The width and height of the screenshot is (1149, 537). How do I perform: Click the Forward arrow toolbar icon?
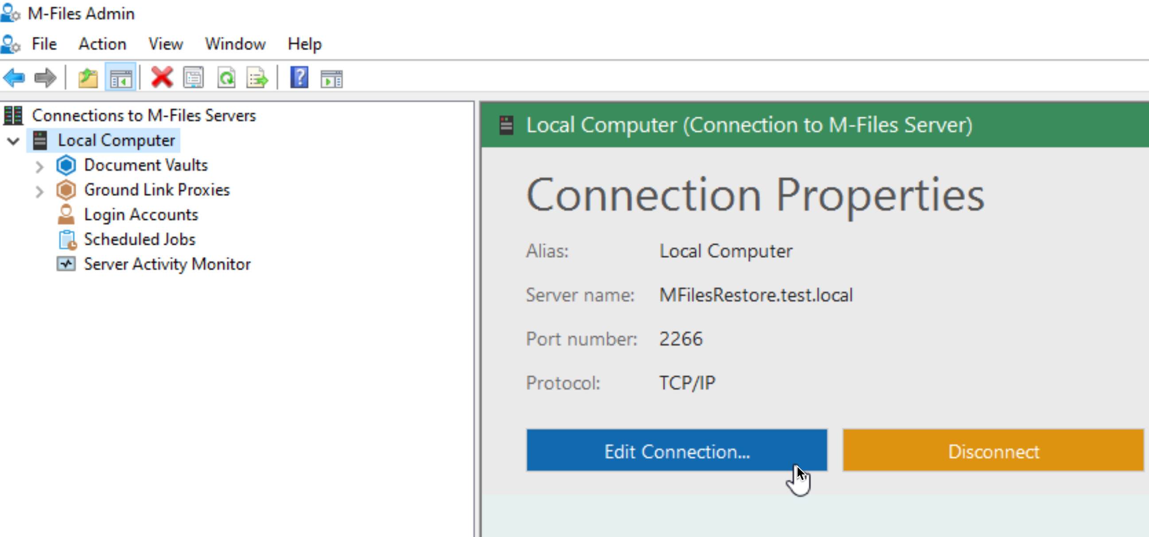(x=45, y=78)
